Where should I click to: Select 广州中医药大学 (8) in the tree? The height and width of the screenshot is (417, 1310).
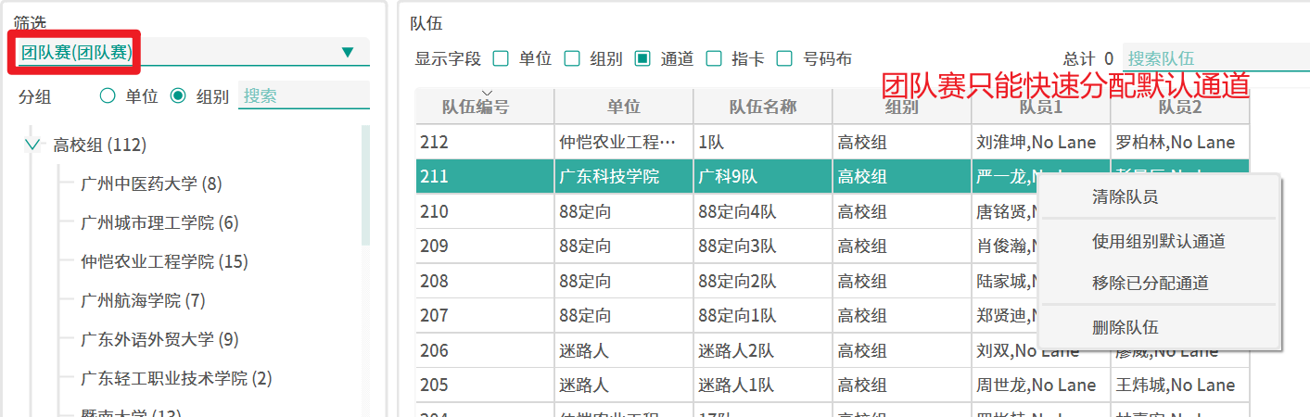click(x=151, y=183)
